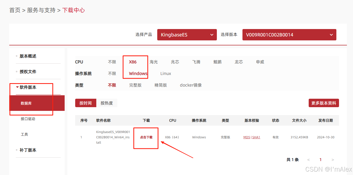Click the 有效 status cell
Viewport: 353px width, 175px height.
275,137
